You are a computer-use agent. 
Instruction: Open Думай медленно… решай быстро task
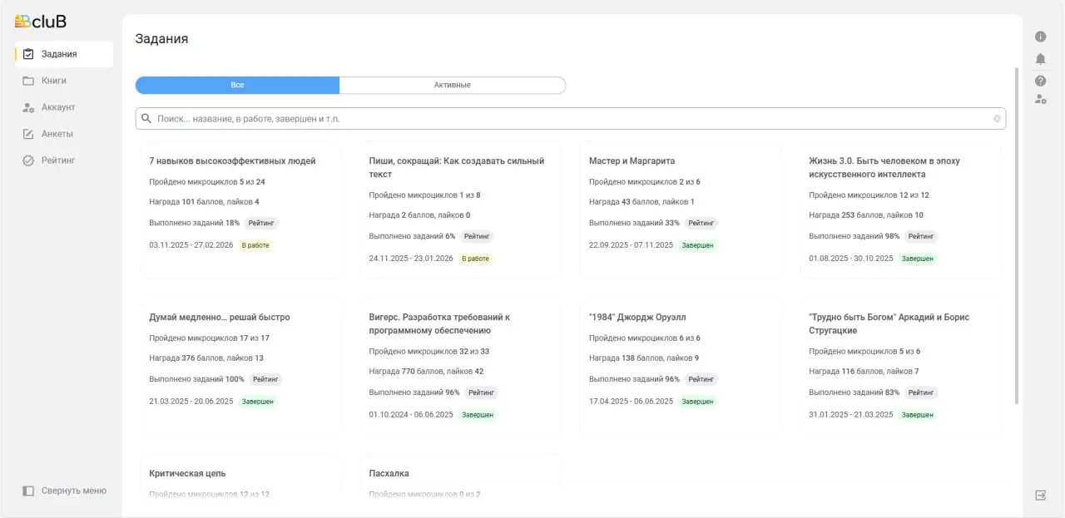pos(220,318)
